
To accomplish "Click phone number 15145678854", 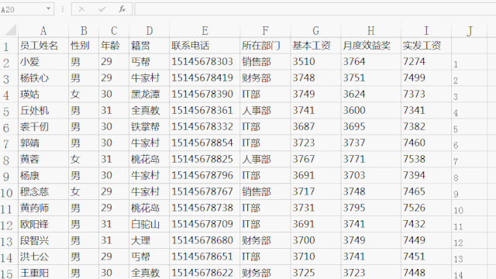I will 205,143.
